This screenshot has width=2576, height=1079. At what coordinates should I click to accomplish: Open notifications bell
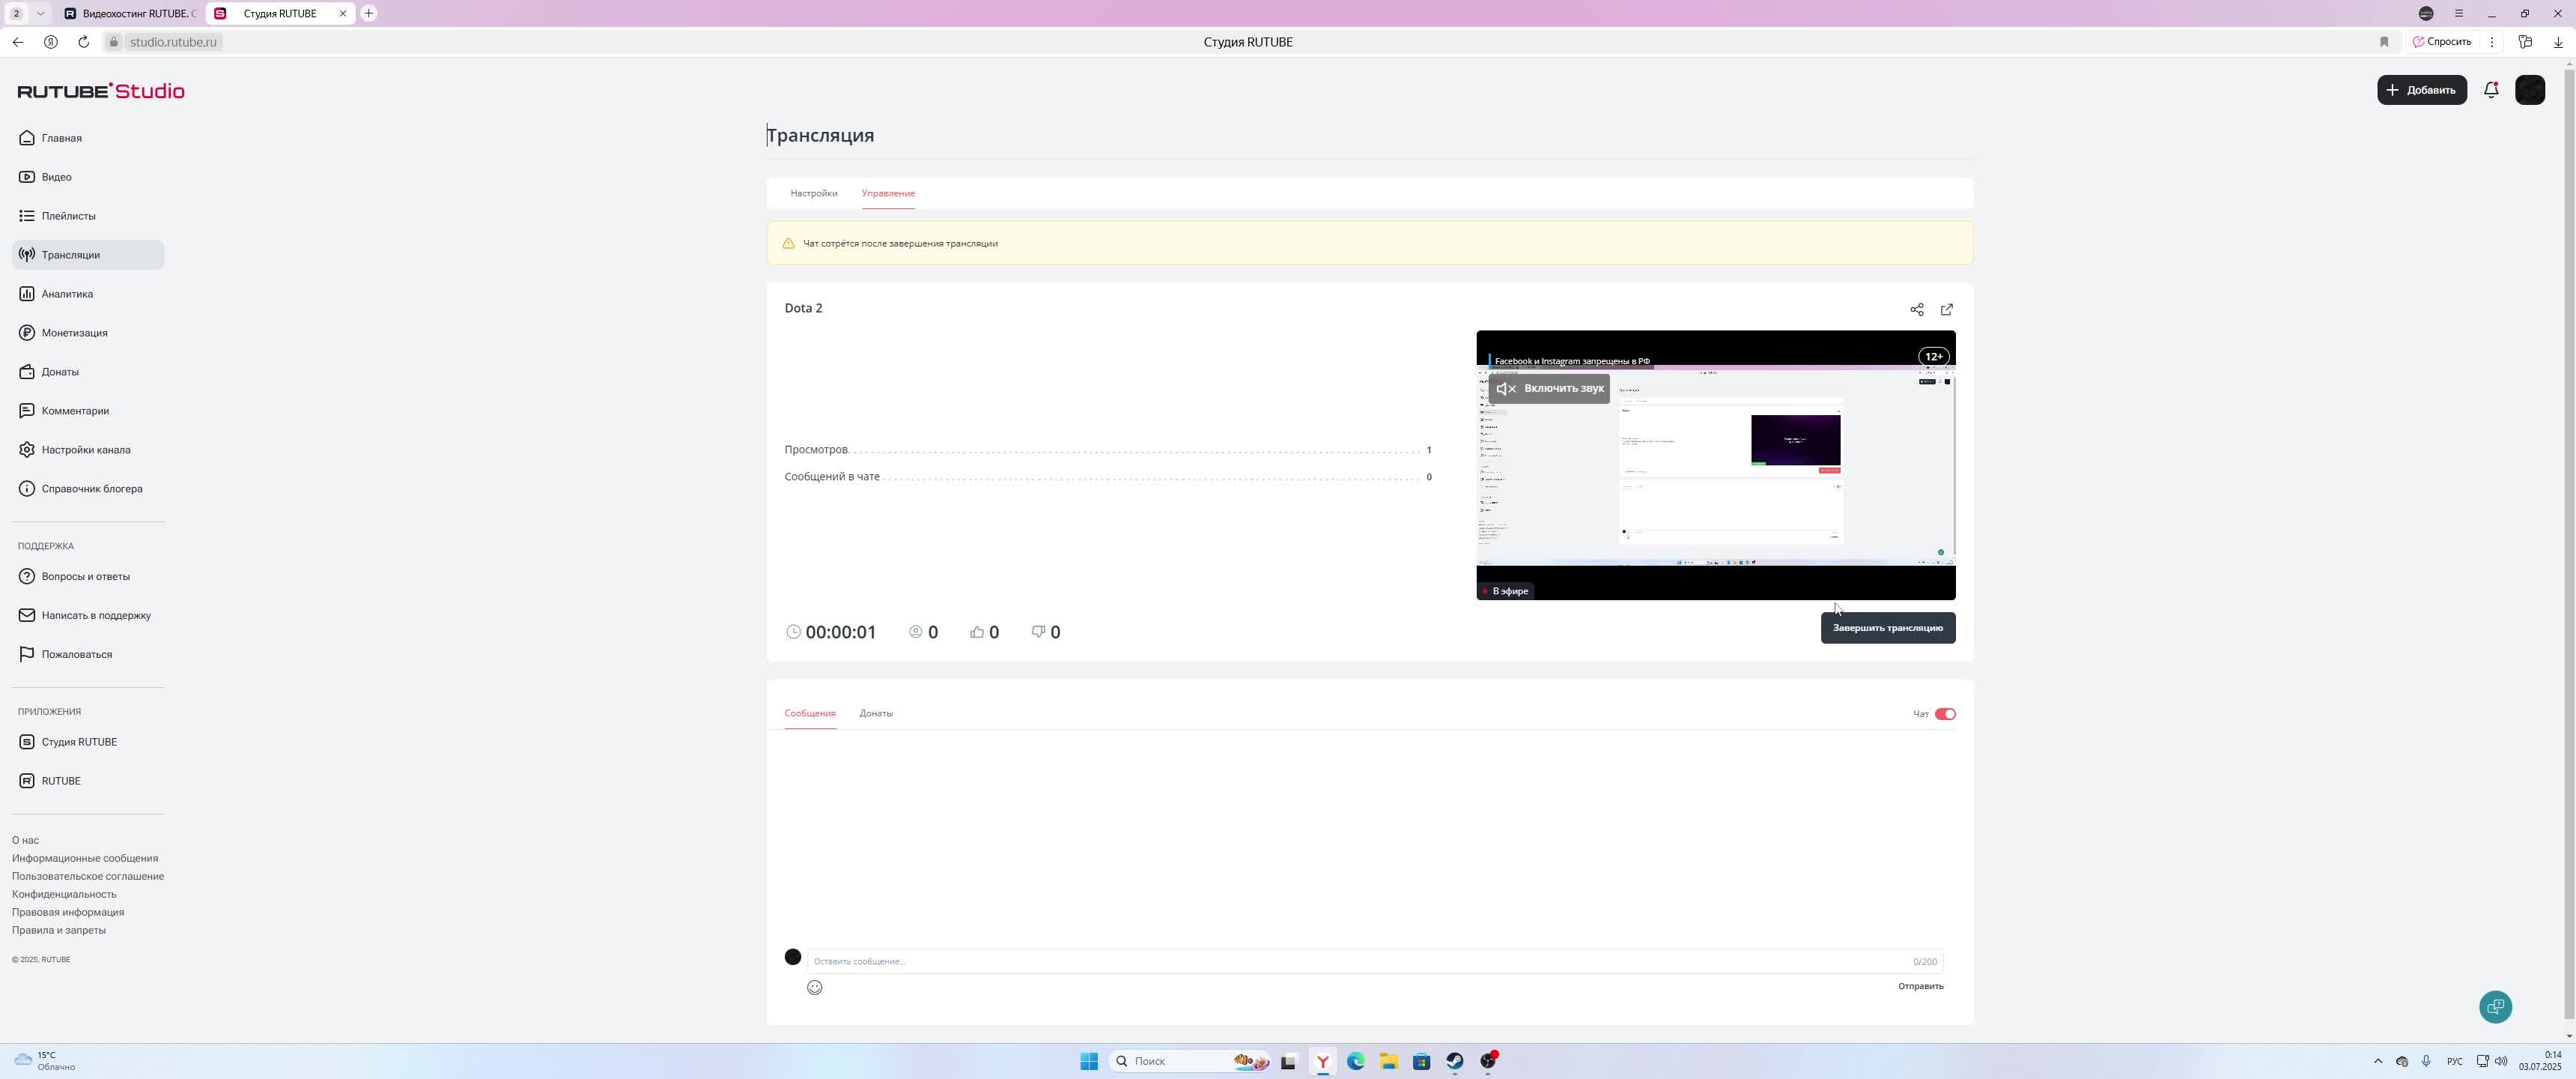pyautogui.click(x=2491, y=90)
